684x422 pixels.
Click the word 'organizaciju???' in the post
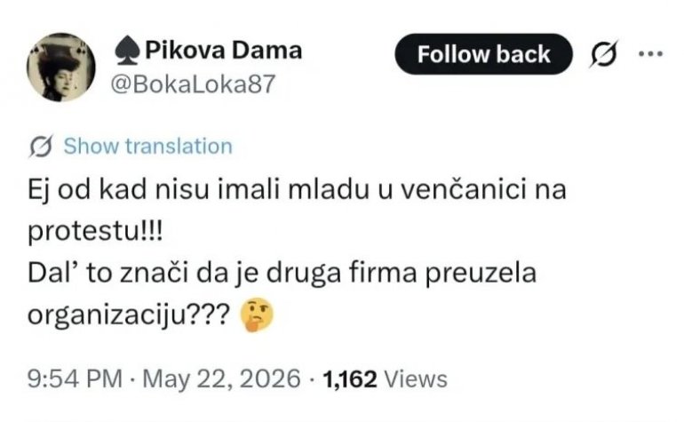point(129,315)
